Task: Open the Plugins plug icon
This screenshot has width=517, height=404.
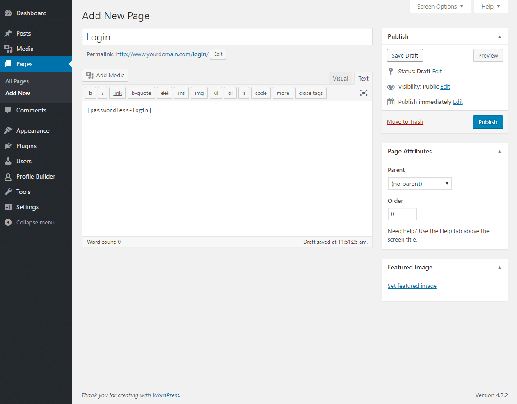Action: [x=8, y=146]
